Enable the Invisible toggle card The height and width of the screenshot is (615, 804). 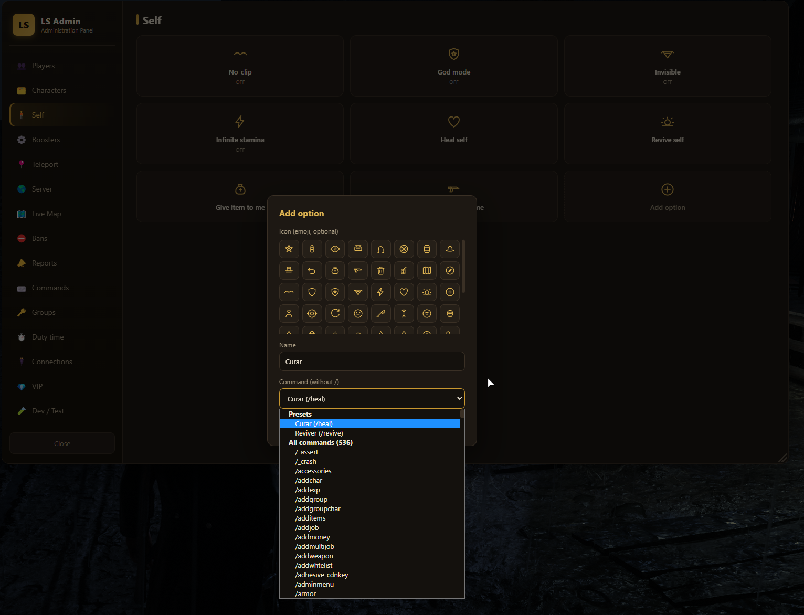[668, 66]
